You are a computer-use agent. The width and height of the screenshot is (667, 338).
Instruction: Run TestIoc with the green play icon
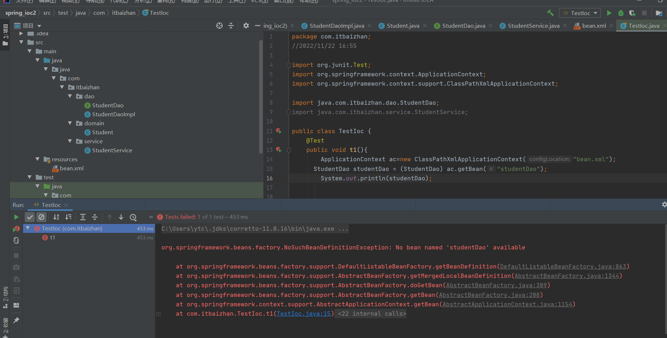click(x=609, y=13)
